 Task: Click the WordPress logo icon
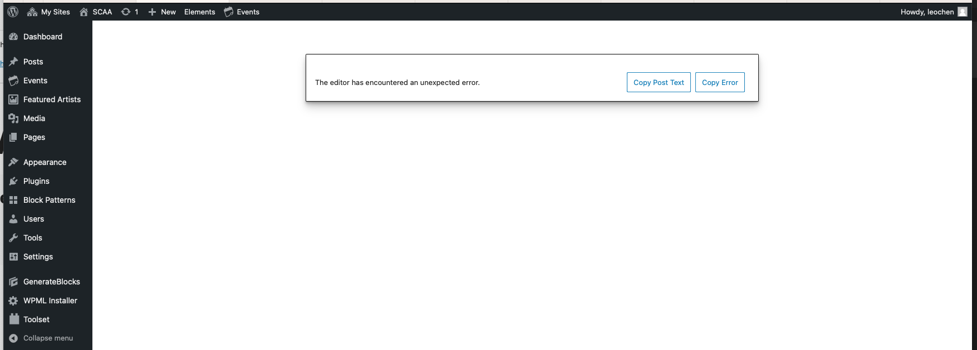[x=13, y=12]
